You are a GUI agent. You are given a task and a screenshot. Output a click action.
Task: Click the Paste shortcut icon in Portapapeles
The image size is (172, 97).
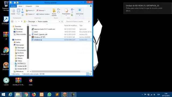(23, 15)
